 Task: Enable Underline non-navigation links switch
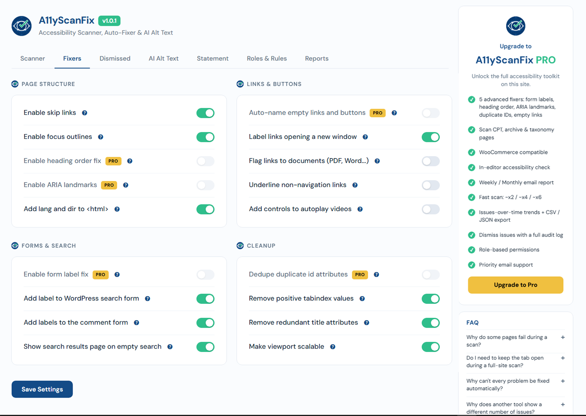(431, 185)
